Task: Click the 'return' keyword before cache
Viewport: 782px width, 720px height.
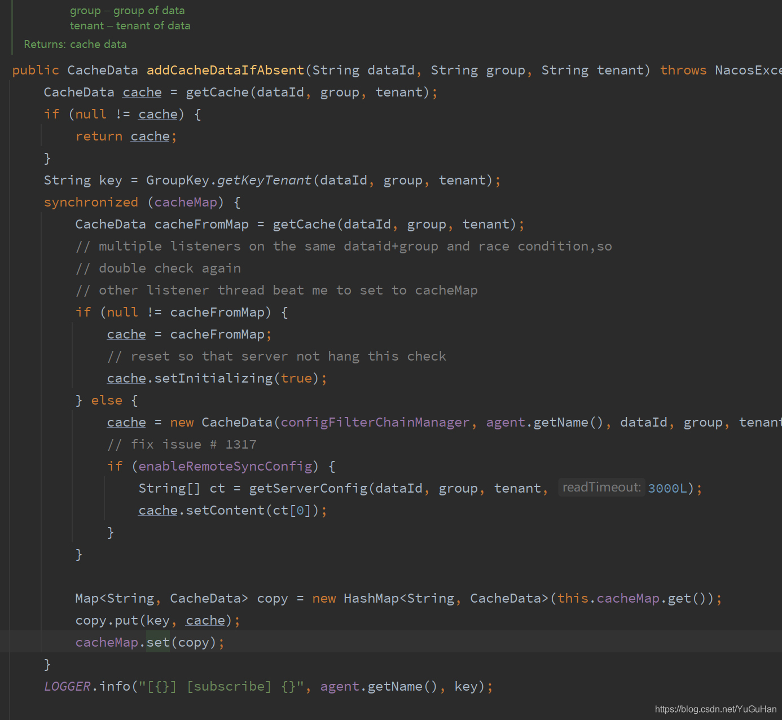Action: tap(99, 136)
